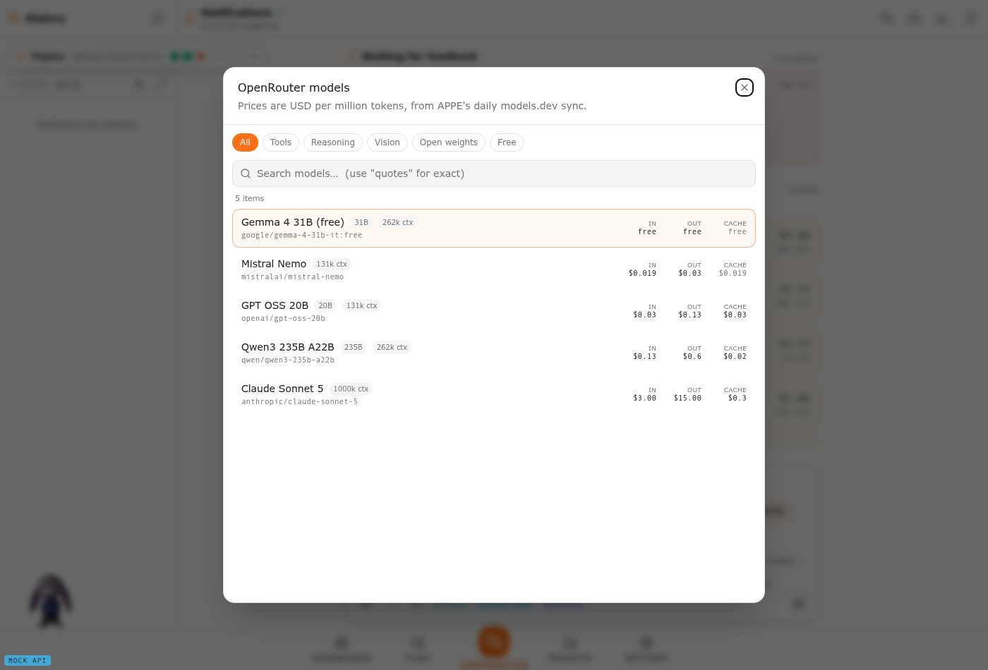Click the $0.6 output price for Qwen3
Image resolution: width=988 pixels, height=670 pixels.
[x=692, y=357]
